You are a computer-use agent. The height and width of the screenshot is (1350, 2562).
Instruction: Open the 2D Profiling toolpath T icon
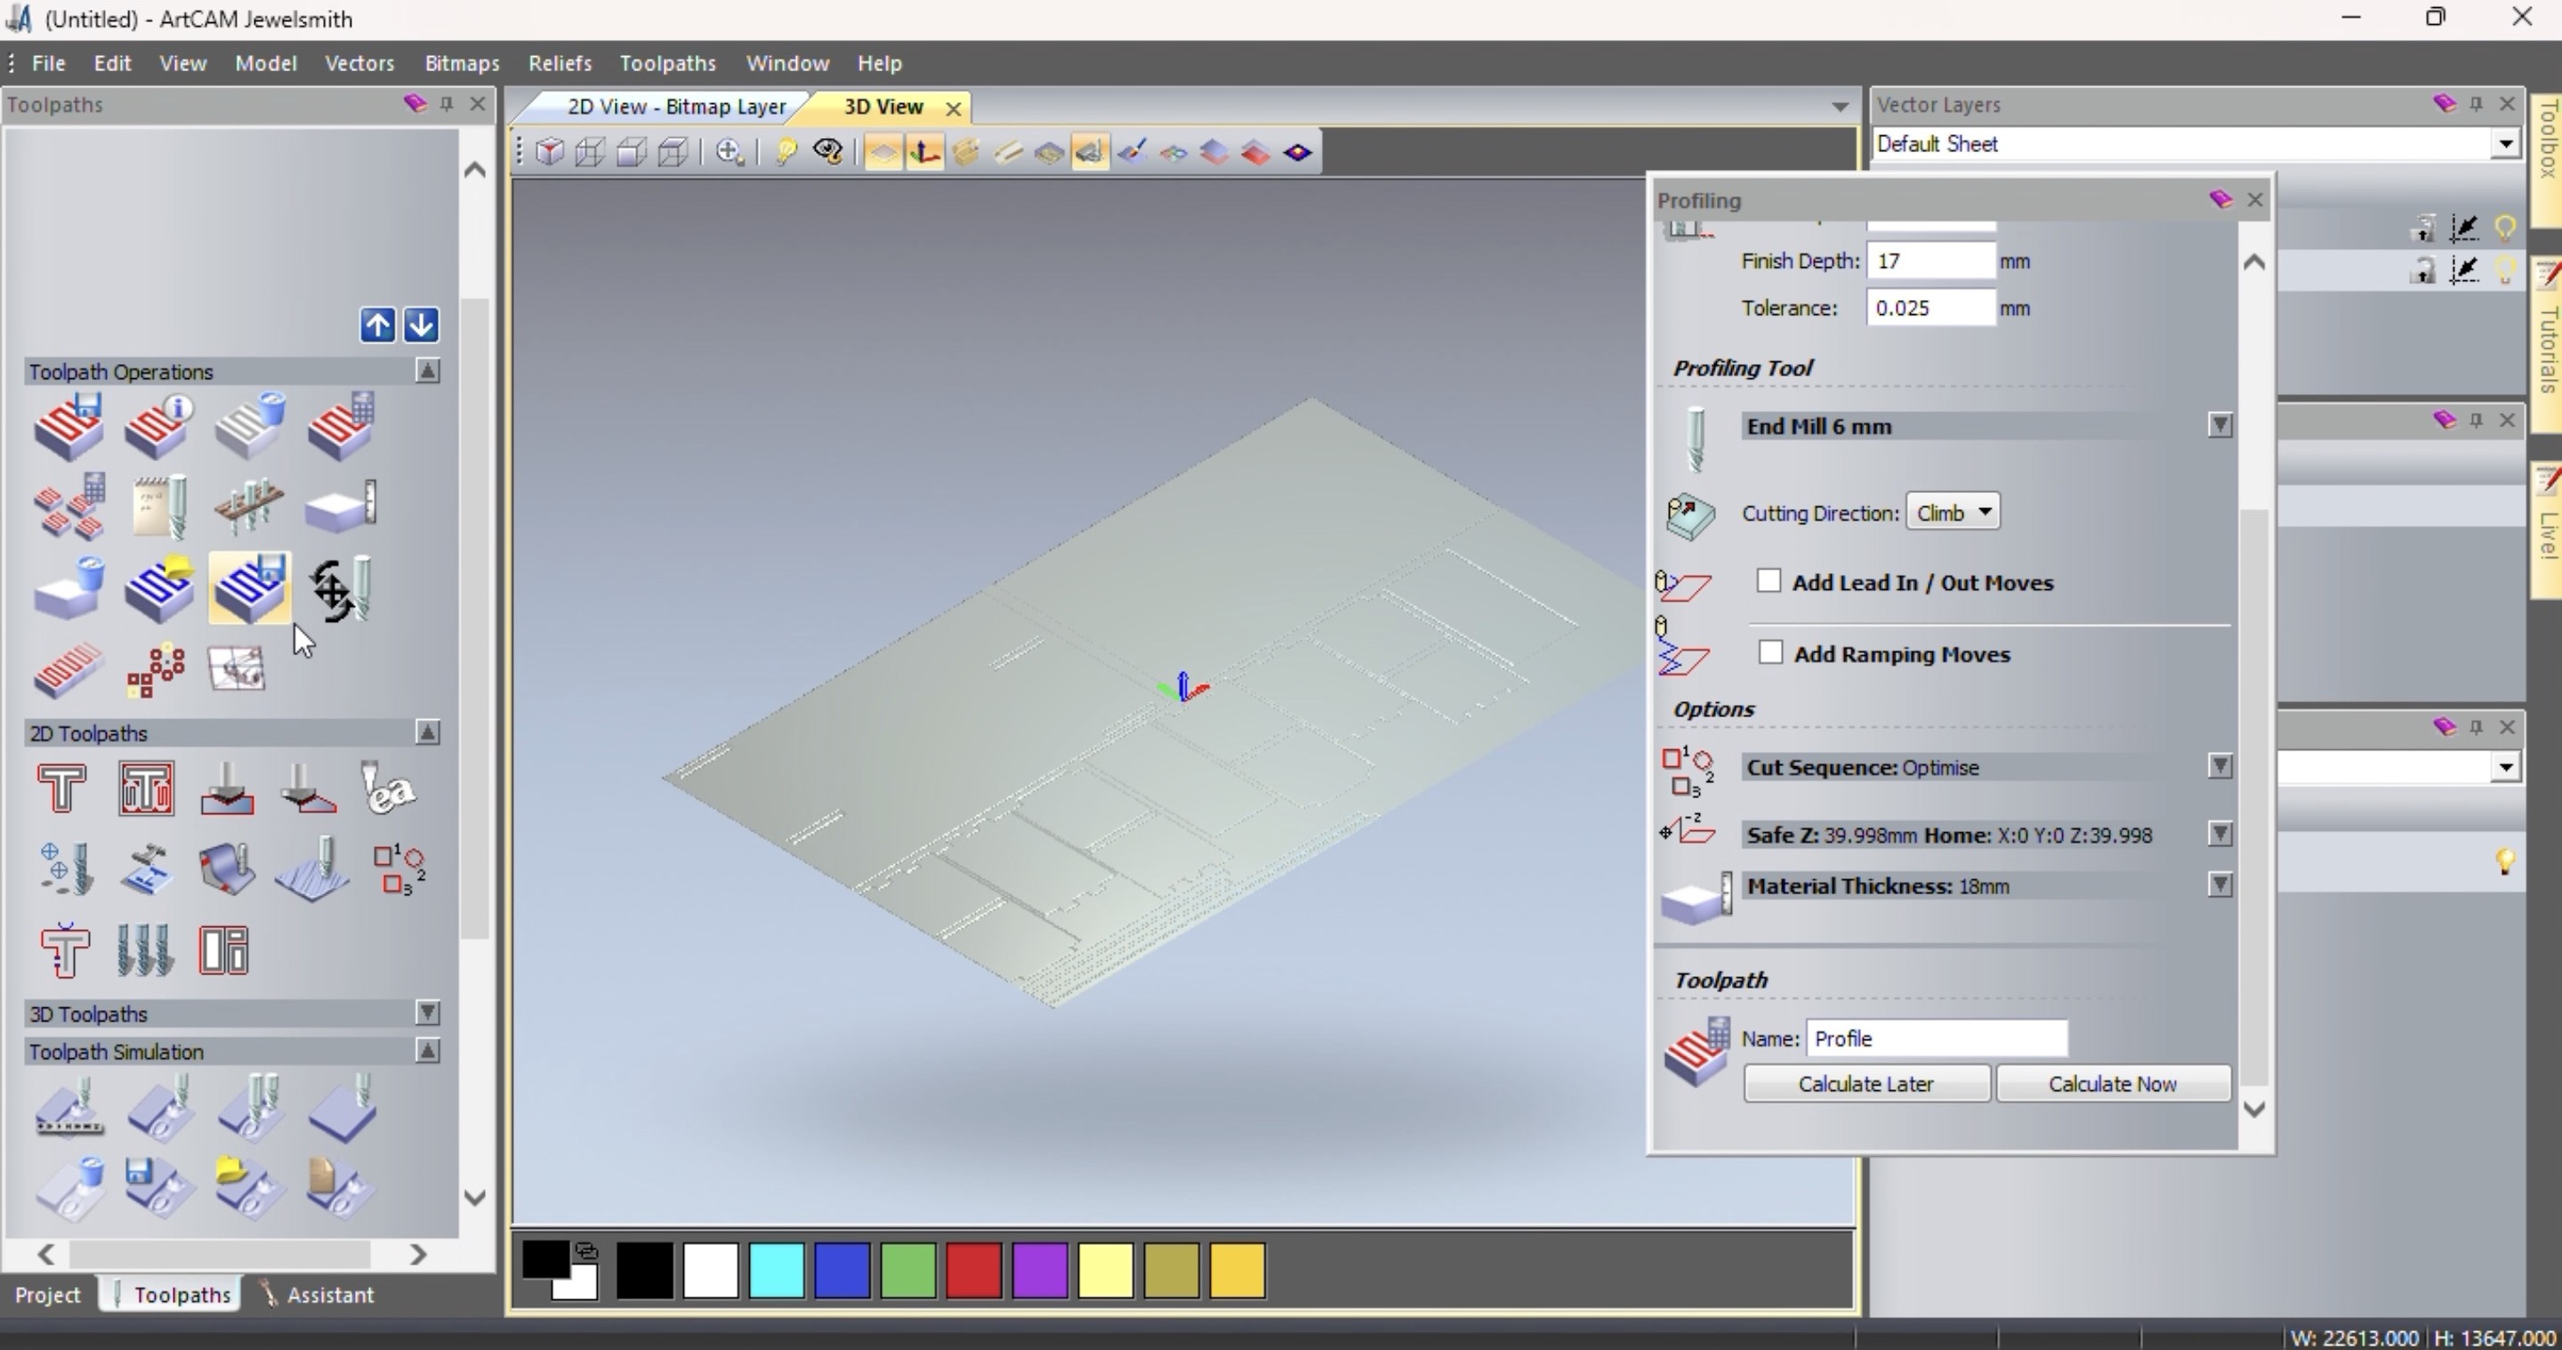[61, 789]
